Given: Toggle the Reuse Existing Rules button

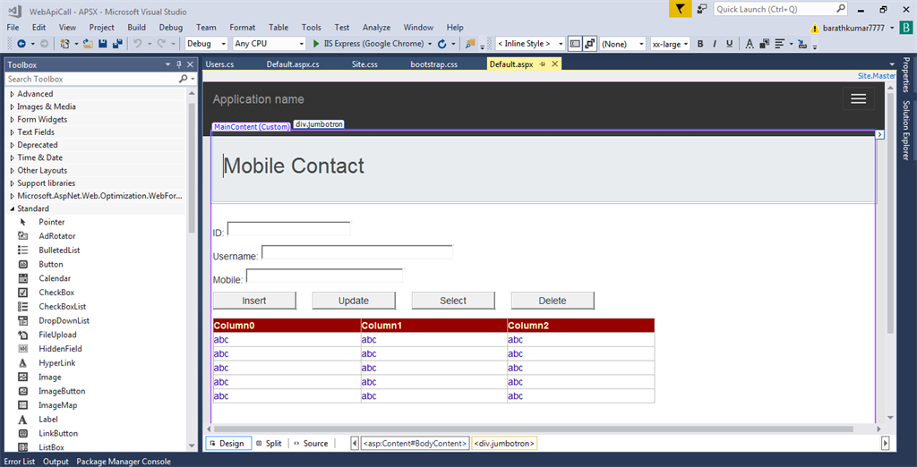Looking at the screenshot, I should pyautogui.click(x=589, y=44).
